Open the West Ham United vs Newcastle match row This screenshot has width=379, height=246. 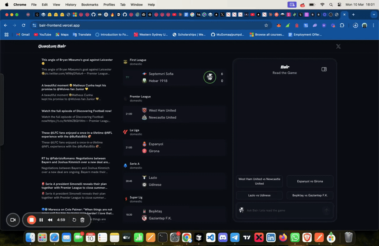pos(175,114)
